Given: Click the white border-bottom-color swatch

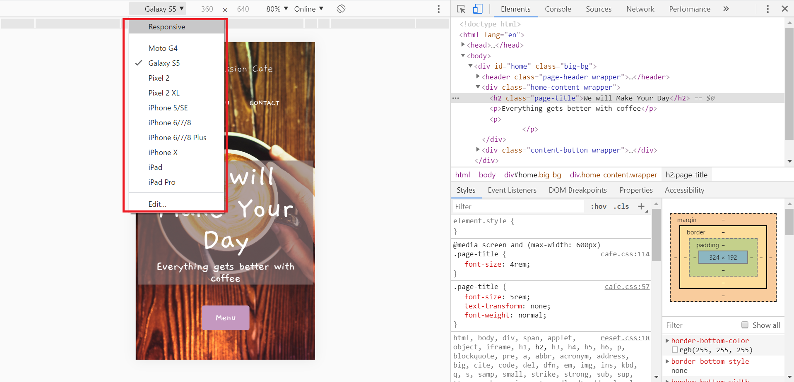Looking at the screenshot, I should [x=675, y=350].
